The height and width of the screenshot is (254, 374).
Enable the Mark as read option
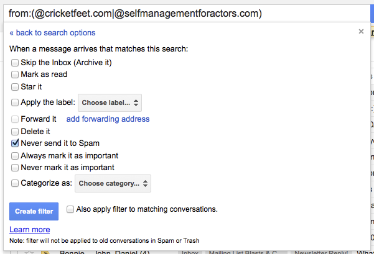[15, 75]
